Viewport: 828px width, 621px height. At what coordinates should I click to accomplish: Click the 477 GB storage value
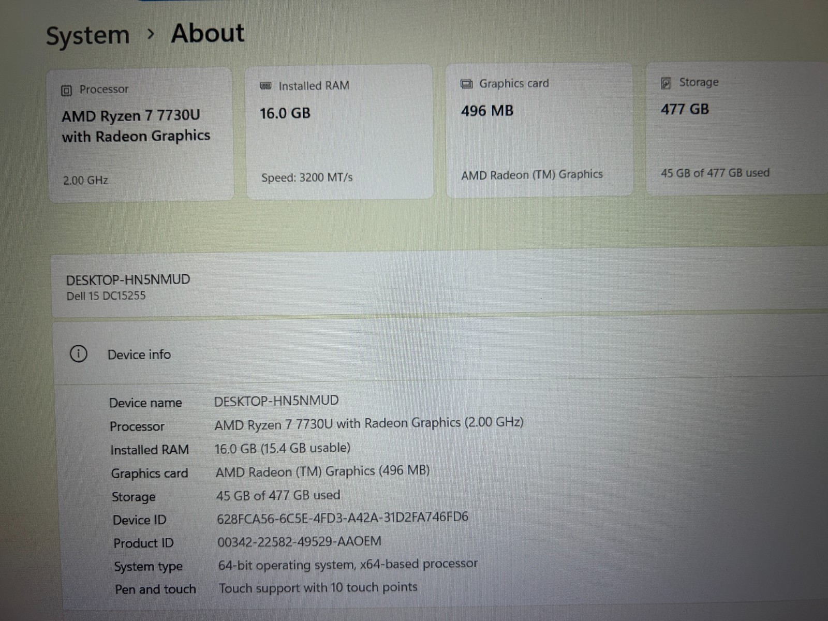click(x=685, y=109)
